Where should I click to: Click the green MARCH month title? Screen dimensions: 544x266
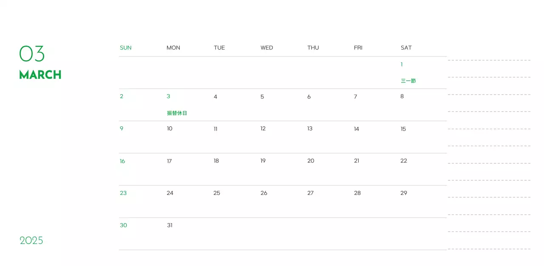[40, 75]
